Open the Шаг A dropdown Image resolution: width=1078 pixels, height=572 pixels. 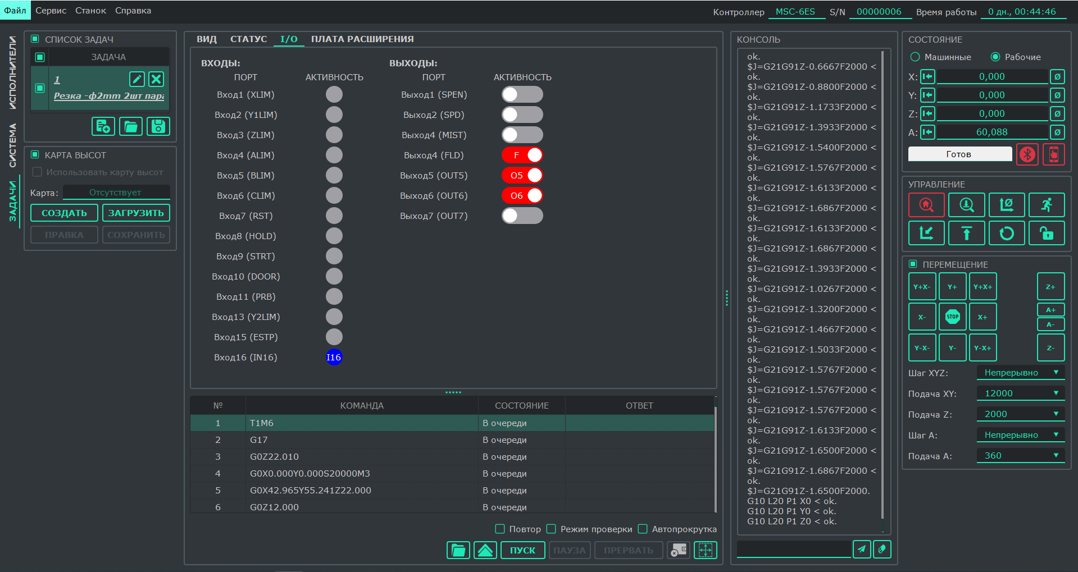tap(1021, 435)
